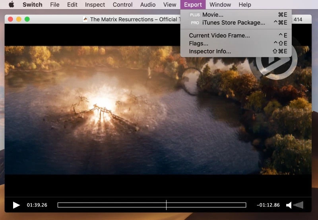Open the View menu

click(170, 4)
